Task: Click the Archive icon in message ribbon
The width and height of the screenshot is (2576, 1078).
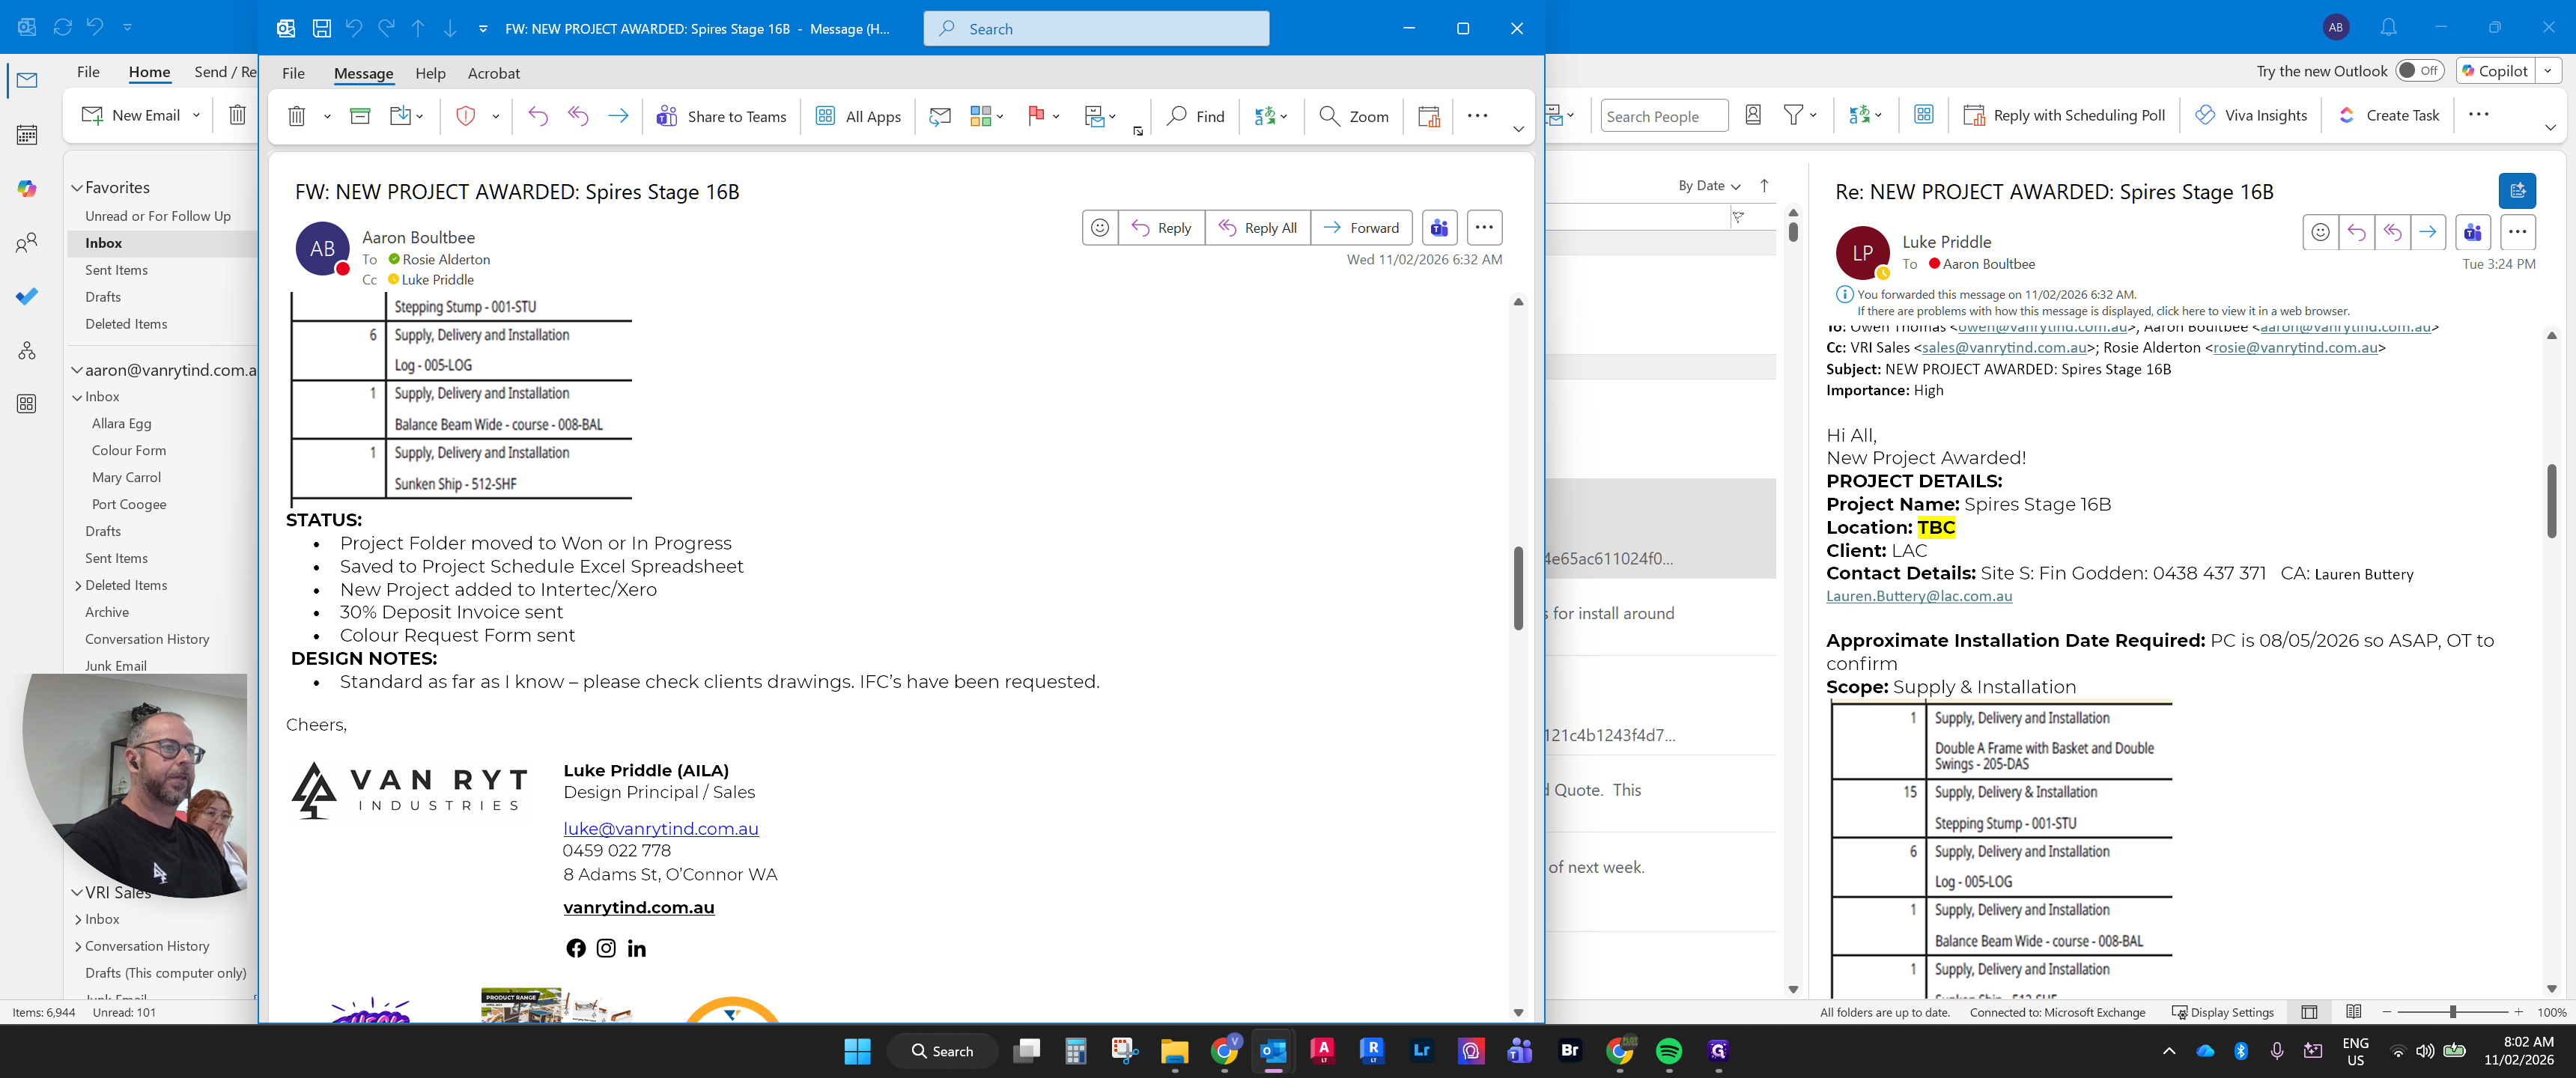Action: click(x=360, y=116)
